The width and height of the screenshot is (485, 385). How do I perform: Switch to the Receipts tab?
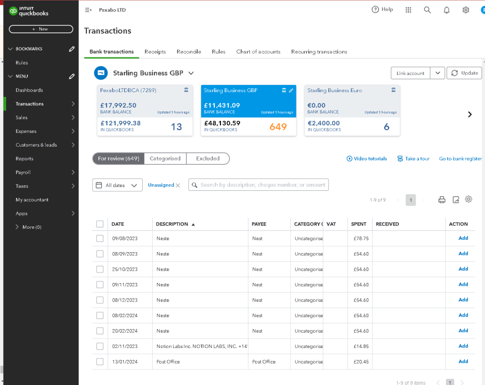[155, 52]
